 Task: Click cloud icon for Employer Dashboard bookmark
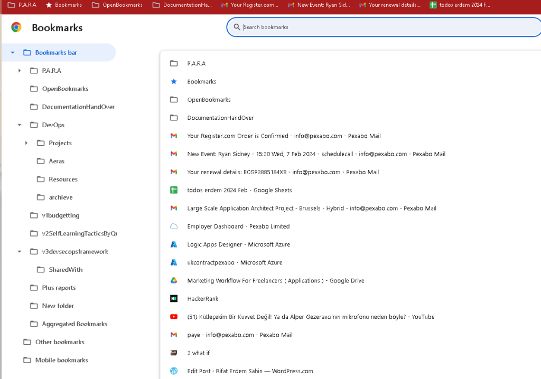pyautogui.click(x=174, y=226)
